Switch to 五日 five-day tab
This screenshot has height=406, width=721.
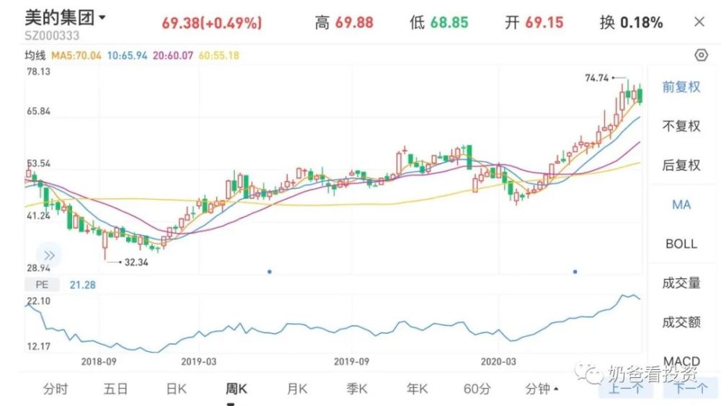coord(115,389)
